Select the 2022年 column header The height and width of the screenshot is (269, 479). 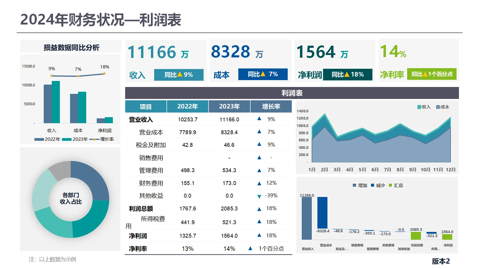pyautogui.click(x=187, y=106)
